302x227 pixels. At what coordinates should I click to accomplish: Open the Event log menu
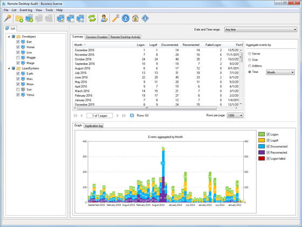pos(26,10)
